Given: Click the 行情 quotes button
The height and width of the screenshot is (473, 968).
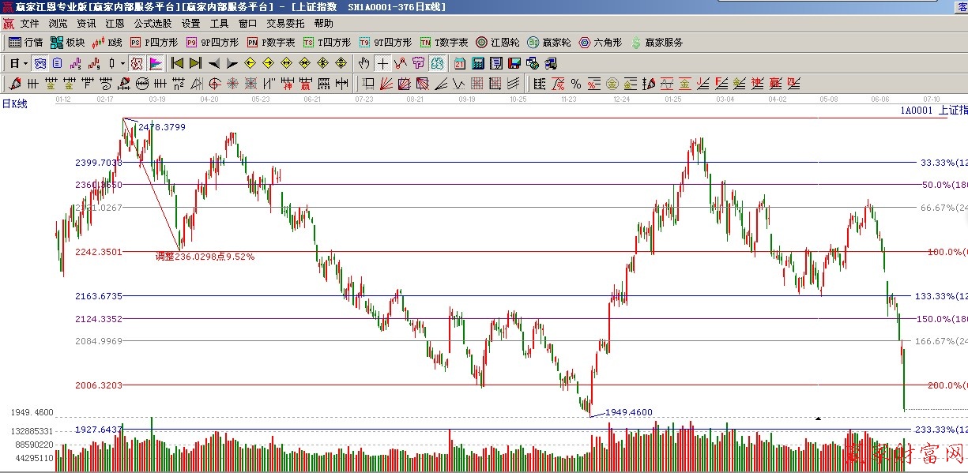Looking at the screenshot, I should click(26, 43).
